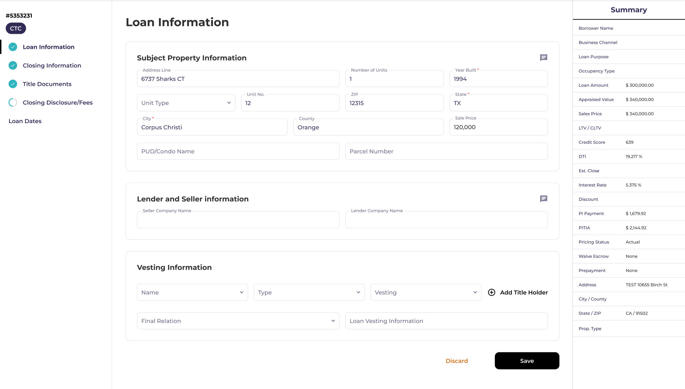Click the checkmark icon beside Title Documents
The width and height of the screenshot is (685, 389).
13,84
